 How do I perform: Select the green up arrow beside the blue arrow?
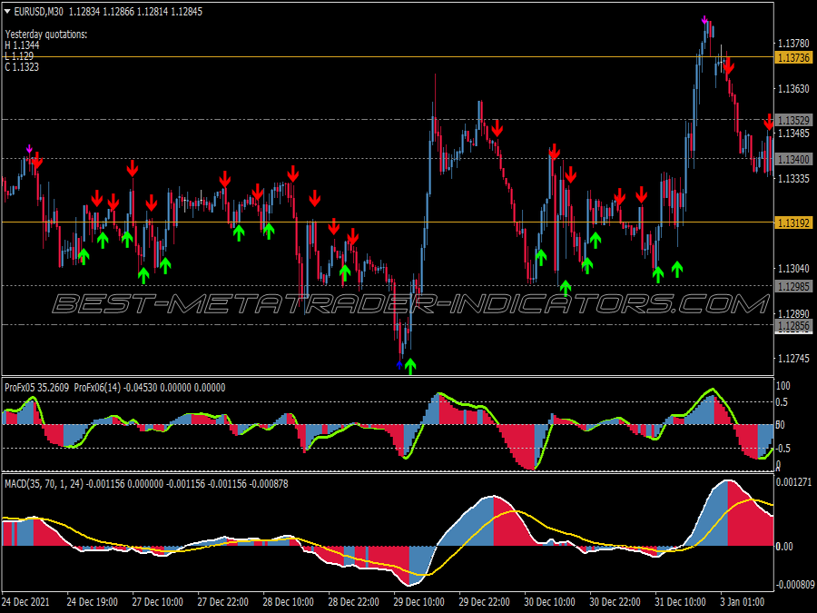click(410, 367)
